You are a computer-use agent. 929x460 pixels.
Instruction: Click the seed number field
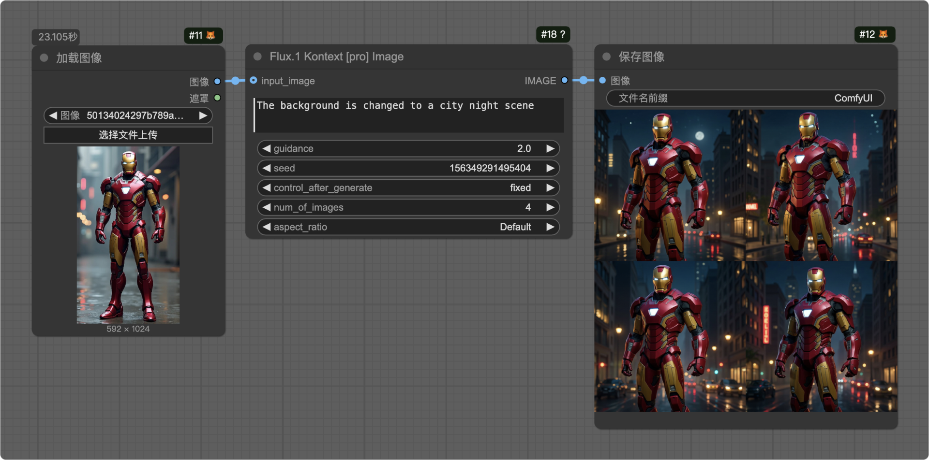pos(408,168)
